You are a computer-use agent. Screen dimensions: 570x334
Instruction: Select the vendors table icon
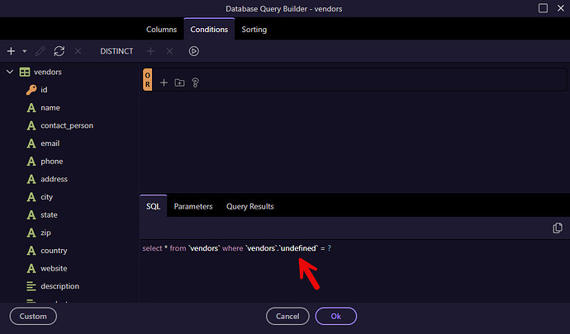tap(25, 72)
